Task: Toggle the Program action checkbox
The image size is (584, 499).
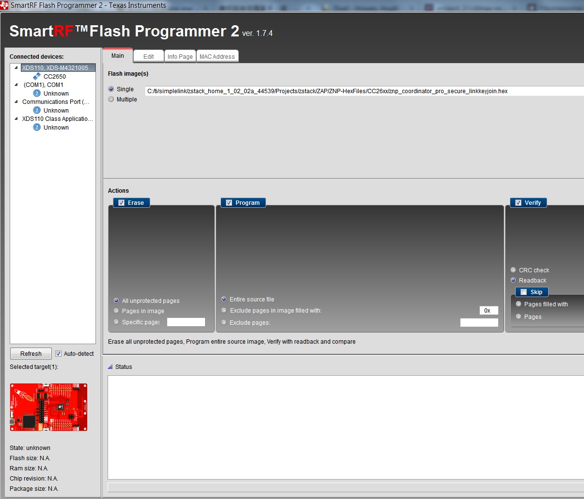Action: tap(229, 203)
